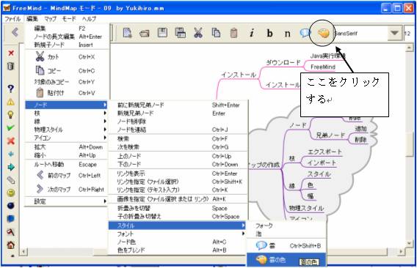The width and height of the screenshot is (417, 268).
Task: Open the モード menu
Action: (x=68, y=19)
